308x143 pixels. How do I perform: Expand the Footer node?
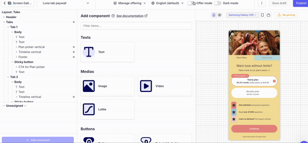point(16,57)
